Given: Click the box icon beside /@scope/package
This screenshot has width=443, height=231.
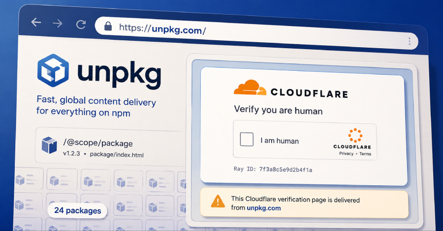Looking at the screenshot, I should pyautogui.click(x=49, y=145).
